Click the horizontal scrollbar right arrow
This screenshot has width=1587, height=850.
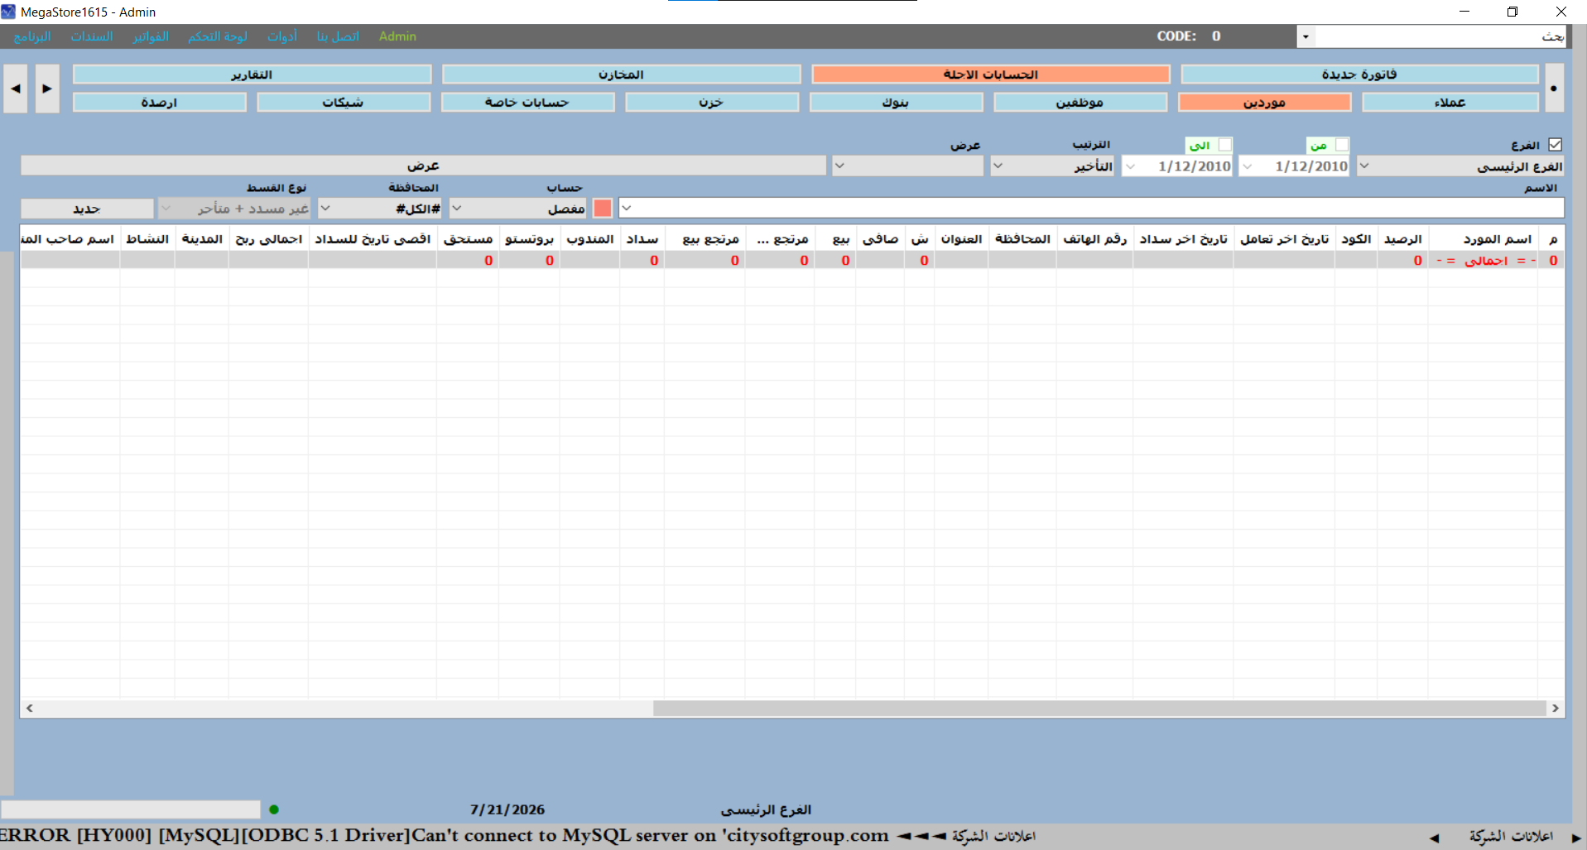[x=1556, y=708]
